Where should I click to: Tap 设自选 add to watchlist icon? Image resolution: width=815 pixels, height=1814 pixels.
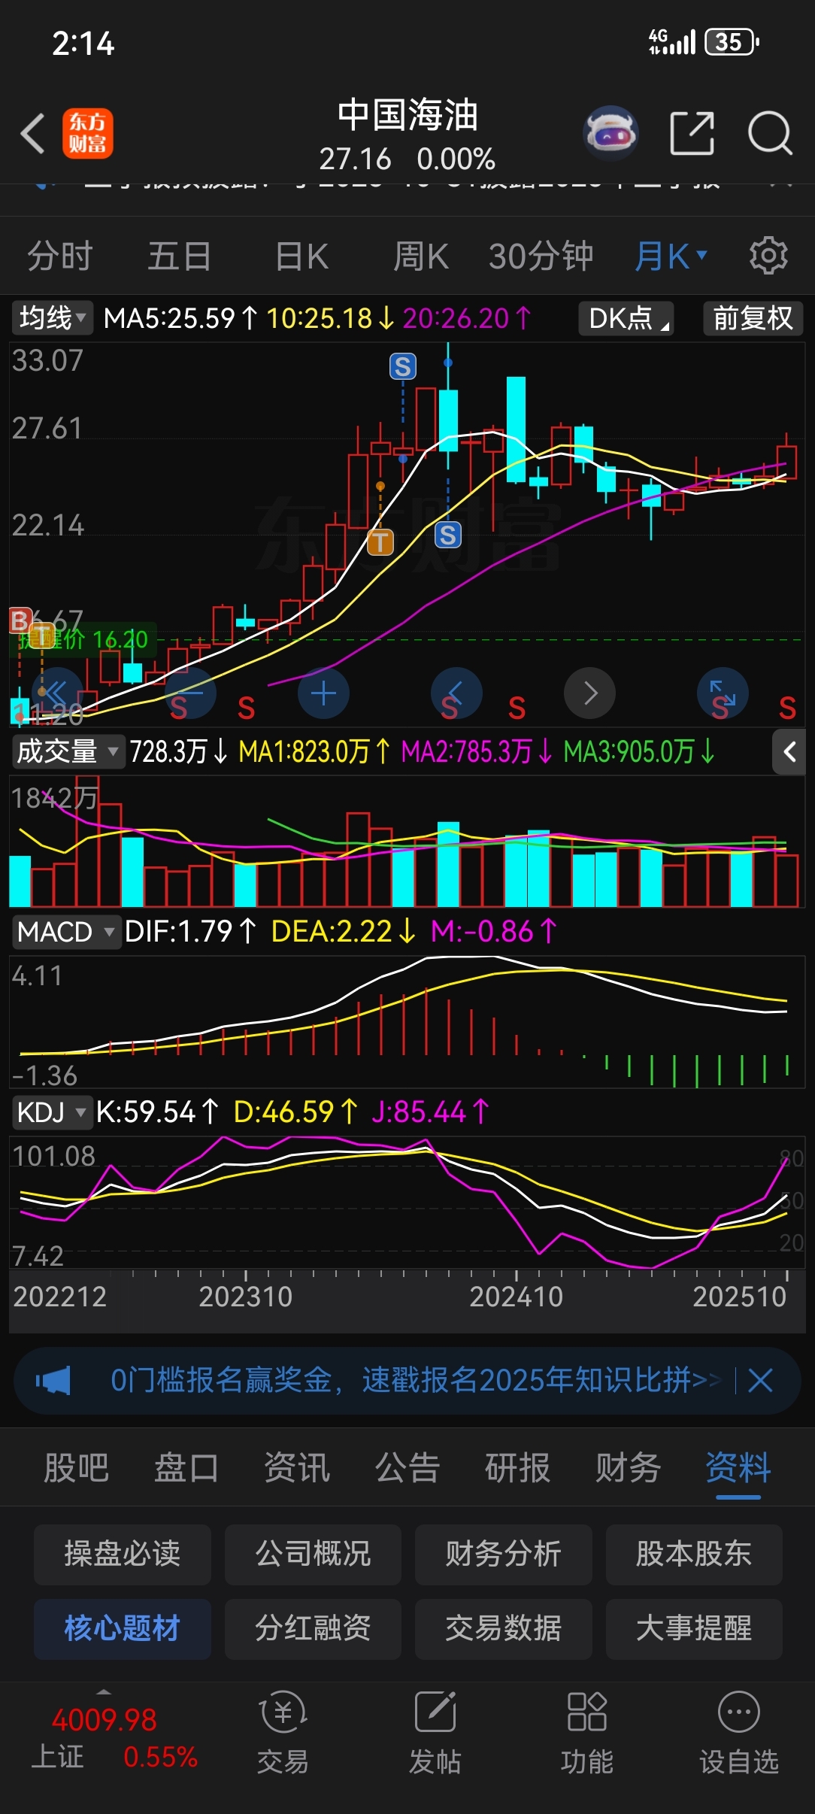tap(739, 1733)
